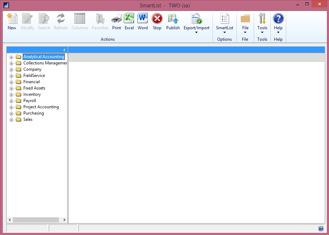Select Purchasing tree item

pyautogui.click(x=33, y=113)
